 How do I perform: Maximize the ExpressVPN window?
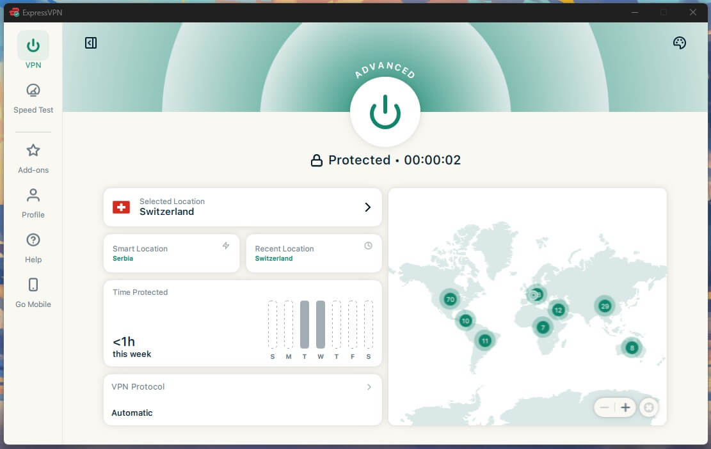coord(664,12)
